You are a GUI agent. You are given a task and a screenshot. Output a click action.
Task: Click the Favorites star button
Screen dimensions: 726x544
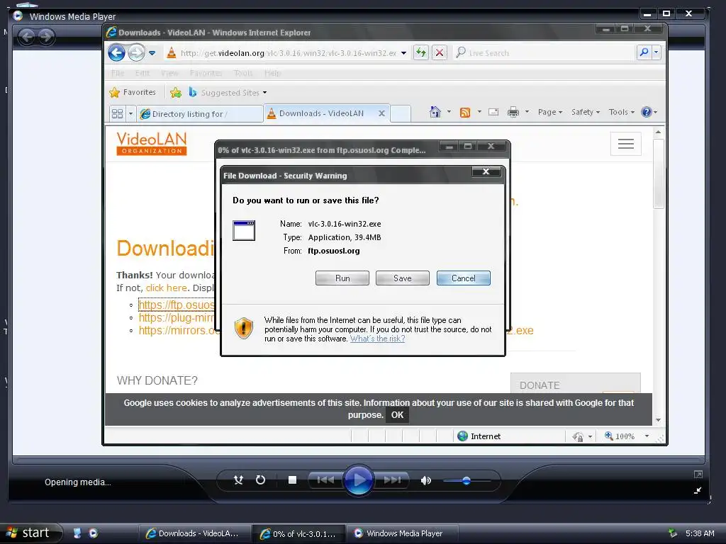tap(133, 93)
